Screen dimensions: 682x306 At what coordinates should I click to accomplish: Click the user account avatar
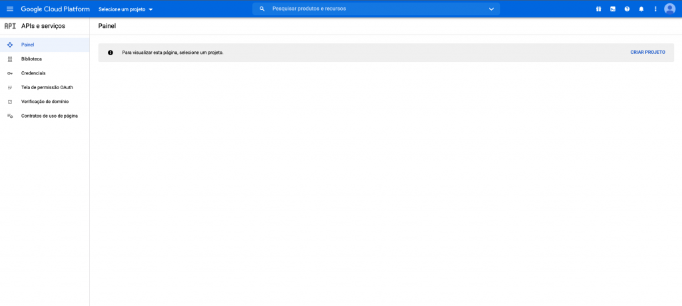point(670,9)
